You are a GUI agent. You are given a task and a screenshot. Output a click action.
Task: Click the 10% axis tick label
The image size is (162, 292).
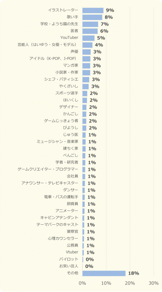click(106, 283)
